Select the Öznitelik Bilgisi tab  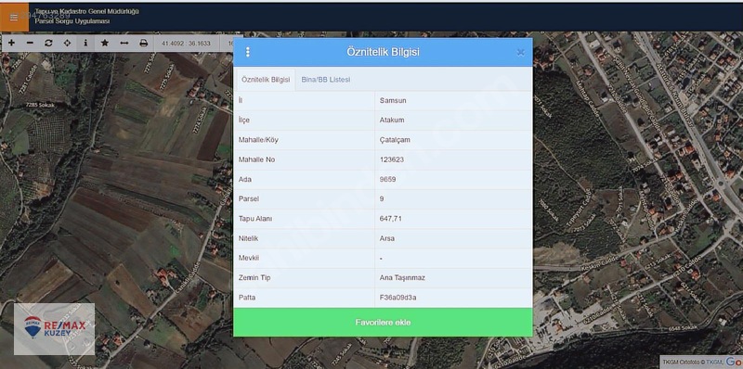pos(266,80)
